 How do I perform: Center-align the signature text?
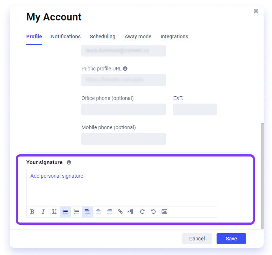98,212
